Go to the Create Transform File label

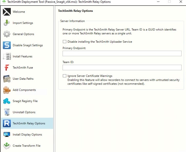pyautogui.click(x=27, y=146)
